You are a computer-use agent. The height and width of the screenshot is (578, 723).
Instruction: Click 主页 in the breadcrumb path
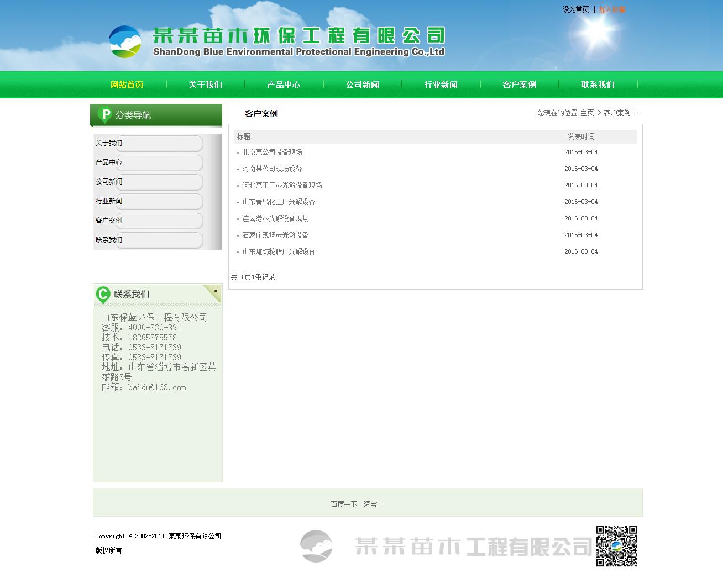coord(587,113)
